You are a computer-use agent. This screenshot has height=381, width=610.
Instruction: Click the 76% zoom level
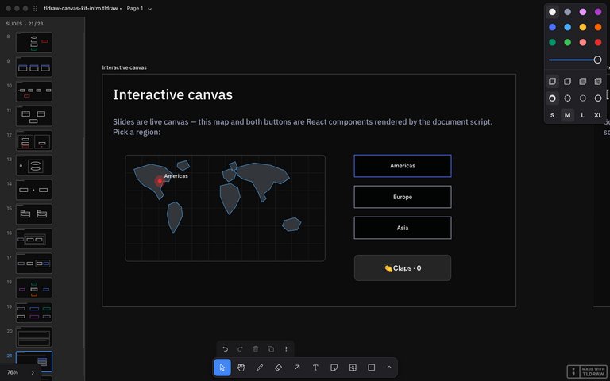pyautogui.click(x=13, y=372)
